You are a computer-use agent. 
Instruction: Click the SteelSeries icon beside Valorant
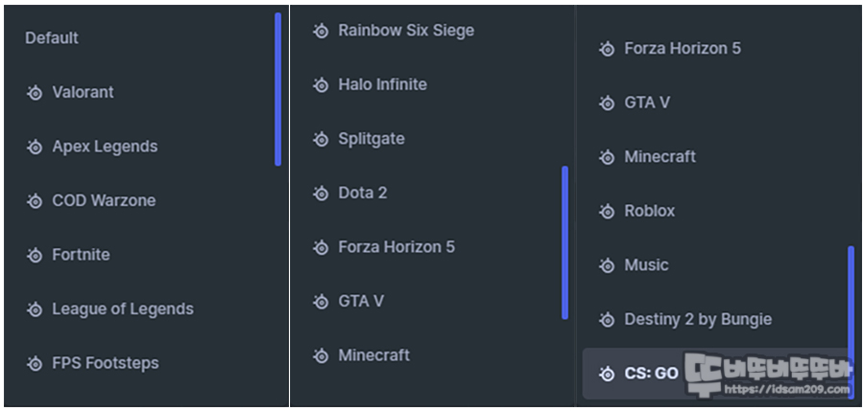(x=35, y=93)
